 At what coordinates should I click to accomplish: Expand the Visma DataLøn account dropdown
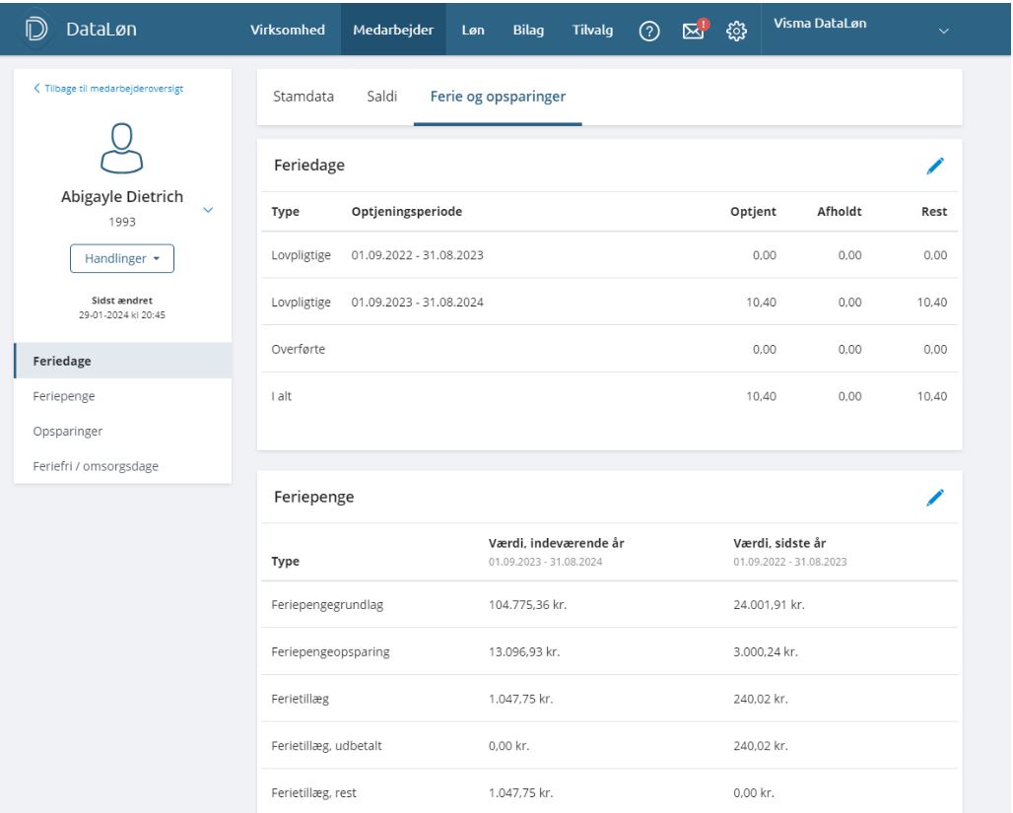(944, 31)
